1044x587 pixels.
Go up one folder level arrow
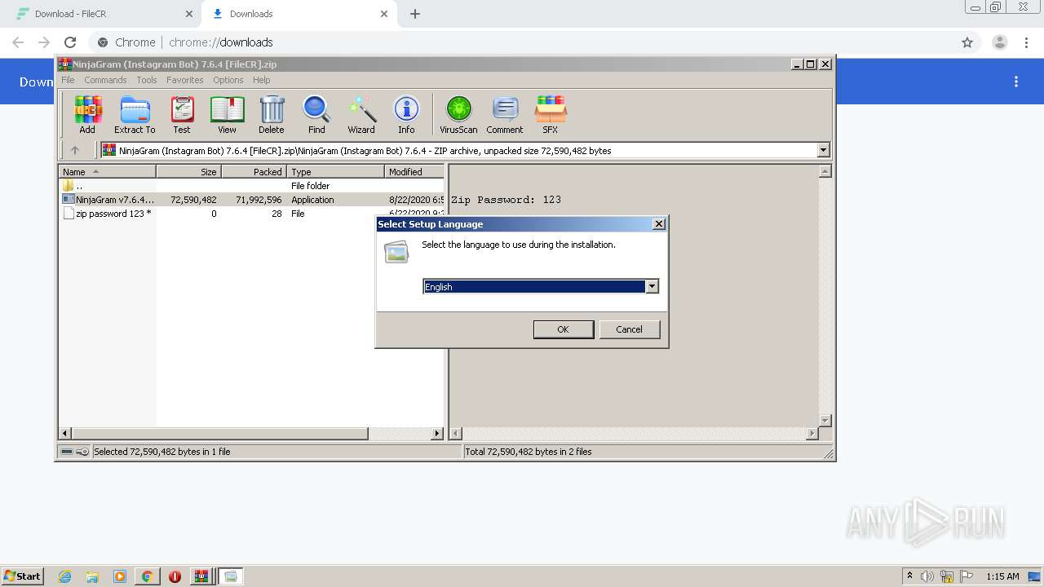(75, 150)
